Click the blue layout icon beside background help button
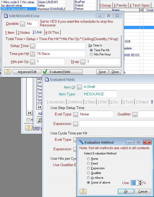 coord(36,128)
